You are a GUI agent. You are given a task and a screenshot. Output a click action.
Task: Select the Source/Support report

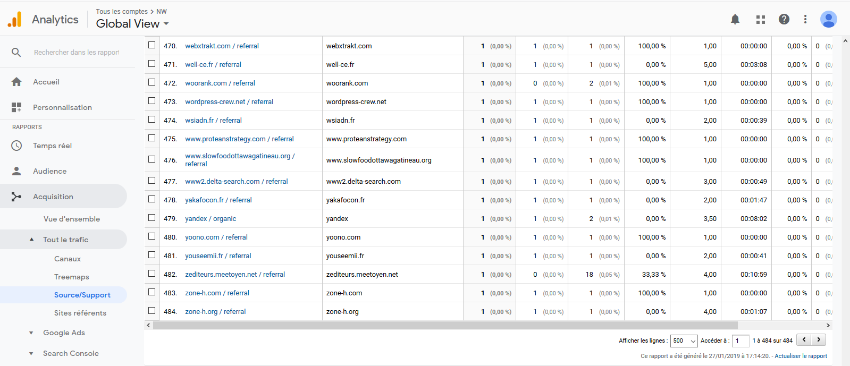(82, 295)
